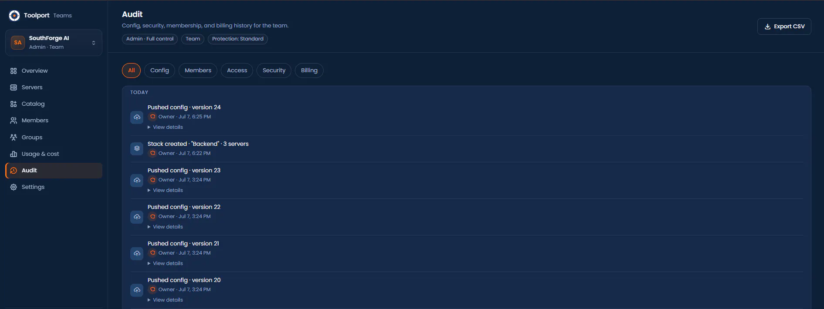Expand View details for version 23
Screen dimensions: 824x309
click(x=165, y=191)
